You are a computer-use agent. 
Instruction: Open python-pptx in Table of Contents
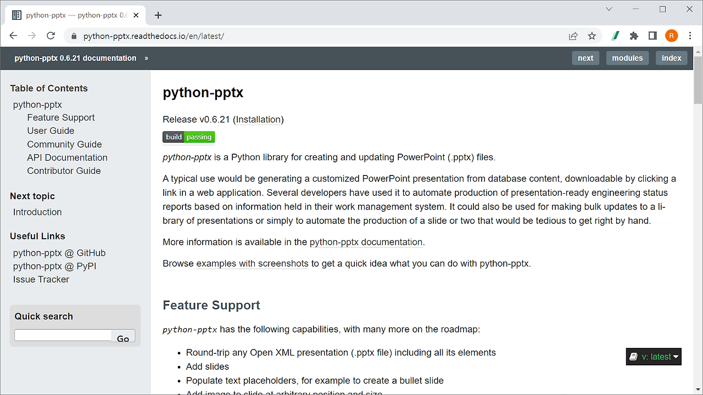pos(37,105)
